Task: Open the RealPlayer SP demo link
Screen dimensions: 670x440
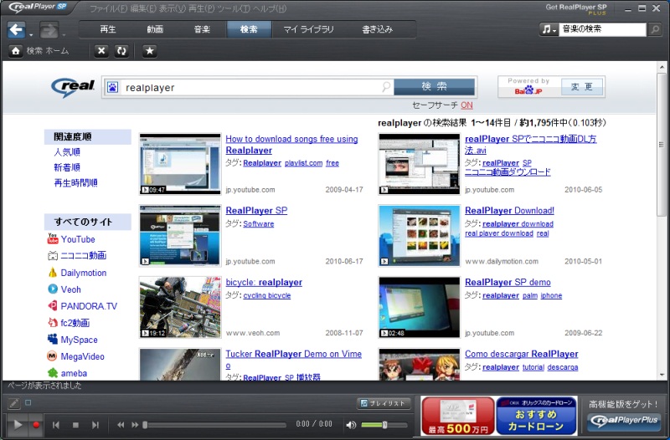Action: click(x=508, y=282)
